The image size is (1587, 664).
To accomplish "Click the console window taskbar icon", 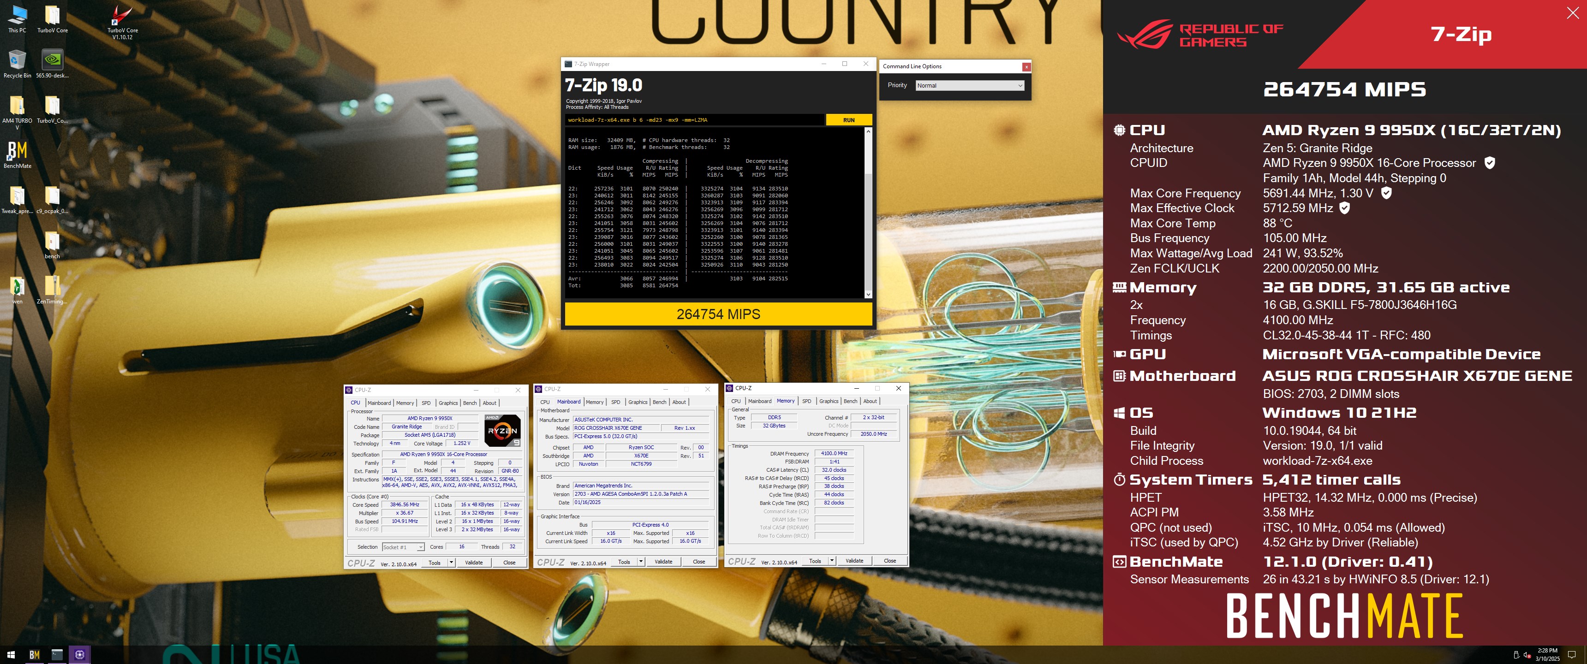I will point(57,655).
